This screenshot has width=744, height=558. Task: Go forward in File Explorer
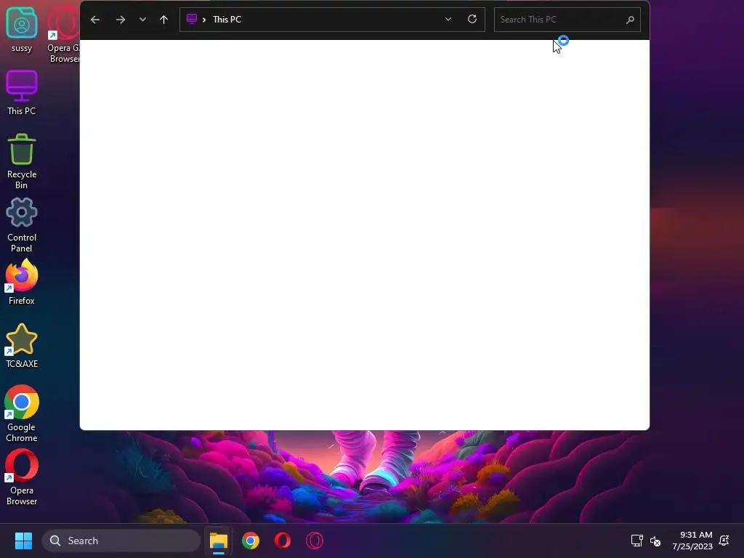[121, 20]
